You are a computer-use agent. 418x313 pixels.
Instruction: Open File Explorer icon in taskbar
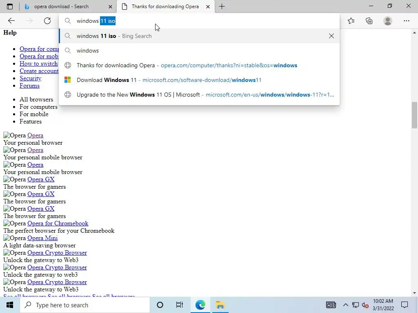220,305
